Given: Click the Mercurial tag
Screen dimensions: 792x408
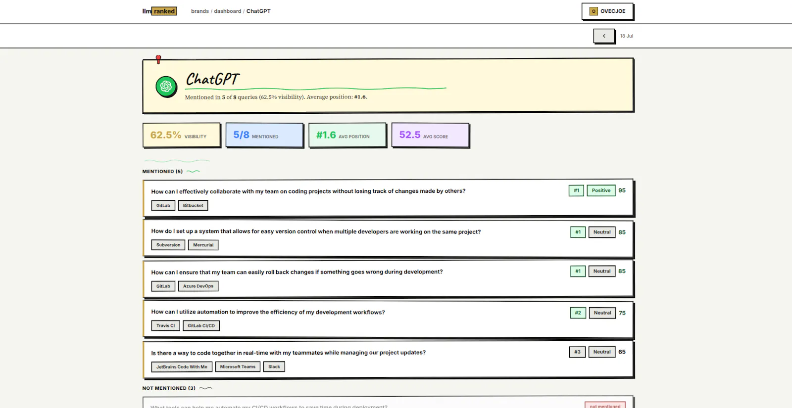Looking at the screenshot, I should coord(203,245).
